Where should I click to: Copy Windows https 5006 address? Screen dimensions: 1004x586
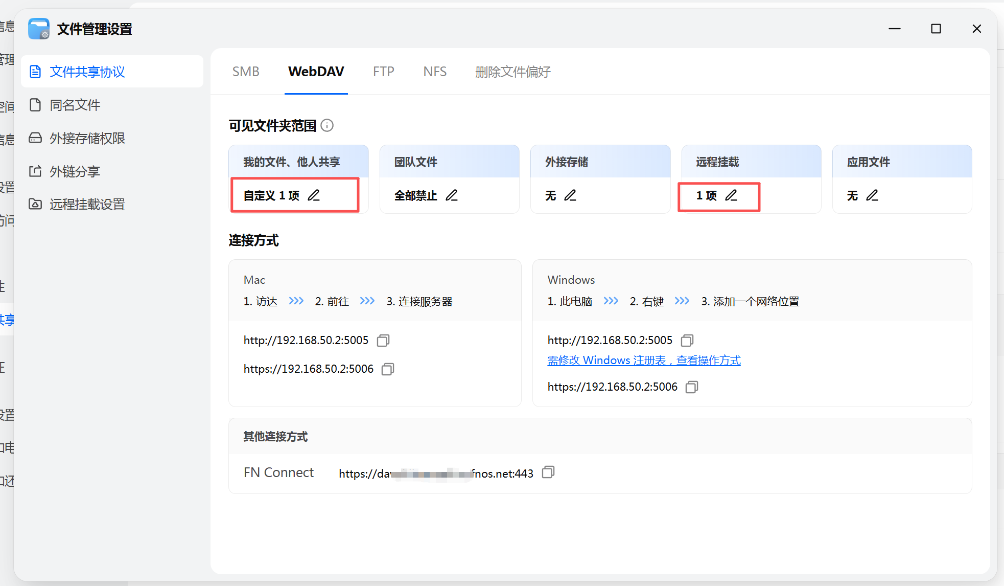pos(692,387)
